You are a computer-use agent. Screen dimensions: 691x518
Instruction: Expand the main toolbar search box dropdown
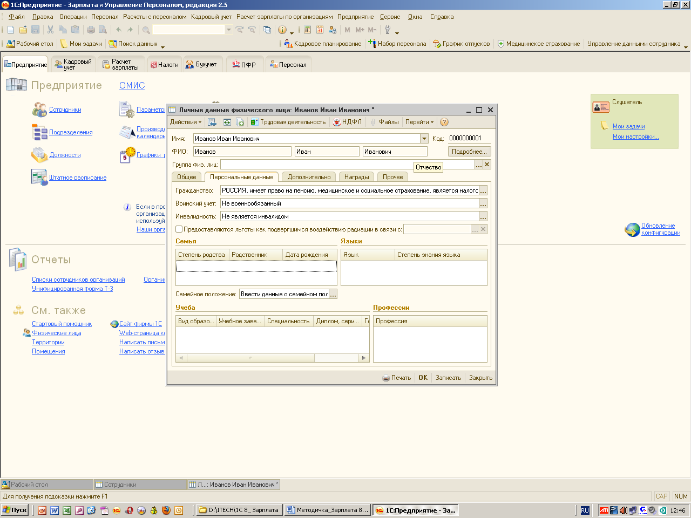click(229, 30)
